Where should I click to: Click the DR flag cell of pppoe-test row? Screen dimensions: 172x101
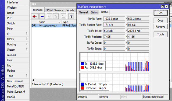[x=35, y=26]
